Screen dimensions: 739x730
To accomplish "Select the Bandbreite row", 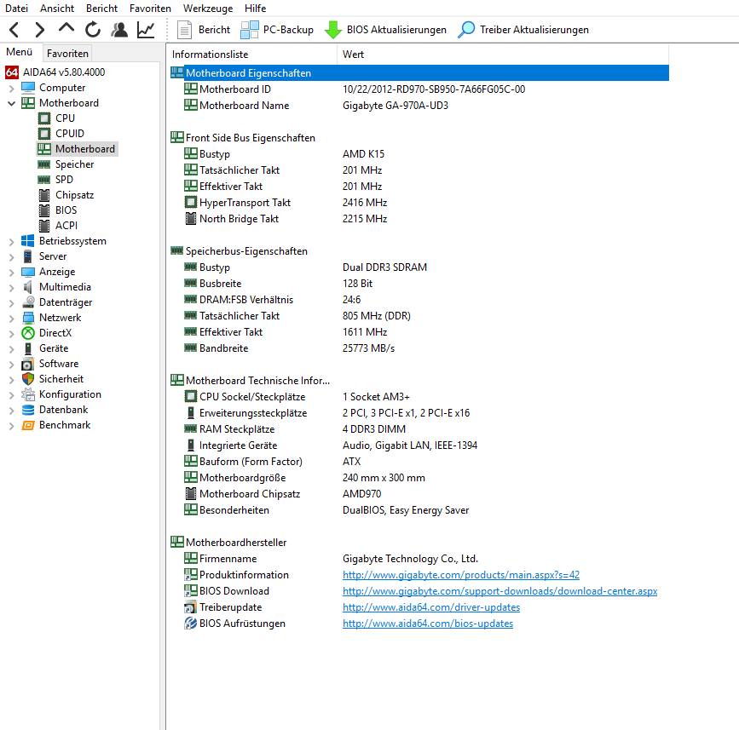I will [x=419, y=348].
